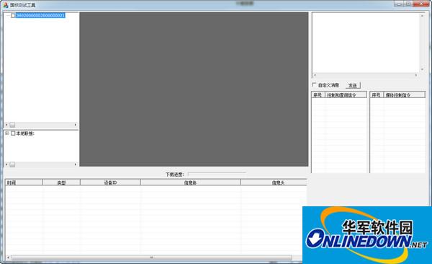Screen dimensions: 432x264
Task: Minimize the 国标测试工具 window
Action: click(399, 4)
